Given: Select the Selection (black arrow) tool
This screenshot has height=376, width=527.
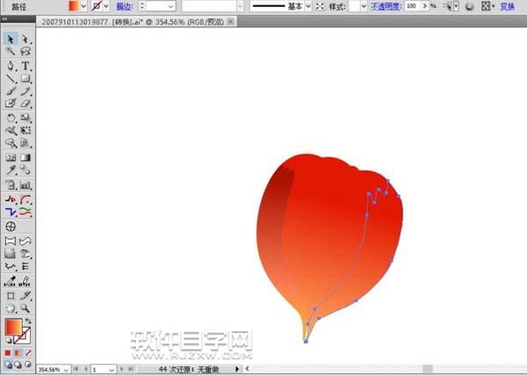Looking at the screenshot, I should (11, 40).
